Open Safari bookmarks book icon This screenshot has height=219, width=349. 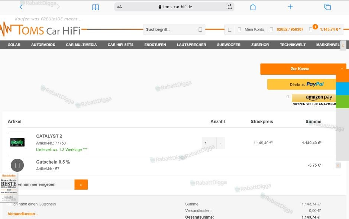[x=96, y=7]
